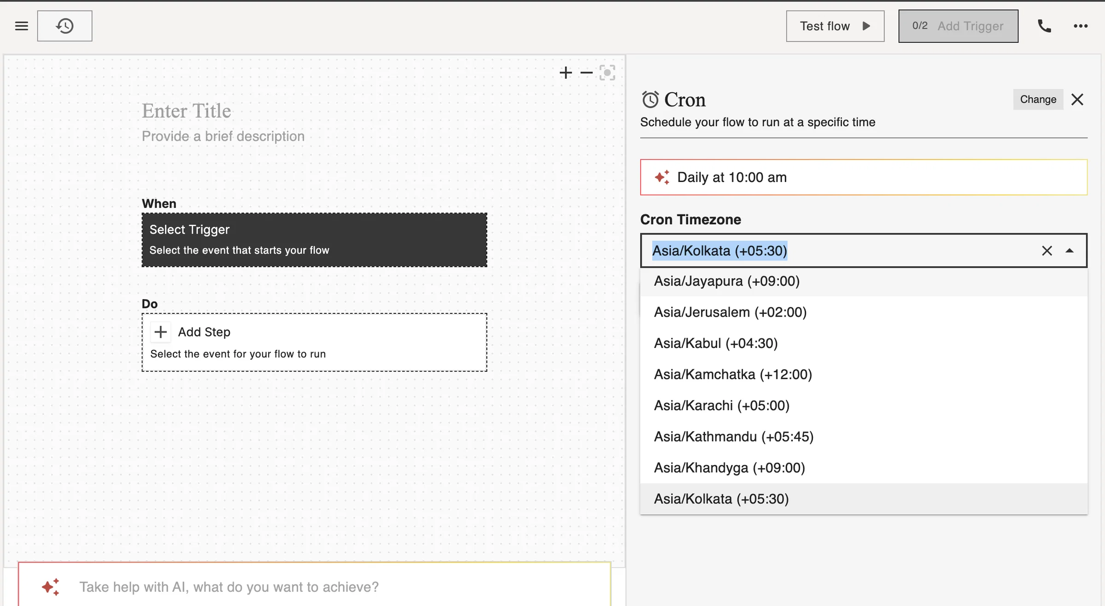Image resolution: width=1105 pixels, height=606 pixels.
Task: Click the AI sparkle icon in schedule field
Action: tap(662, 177)
